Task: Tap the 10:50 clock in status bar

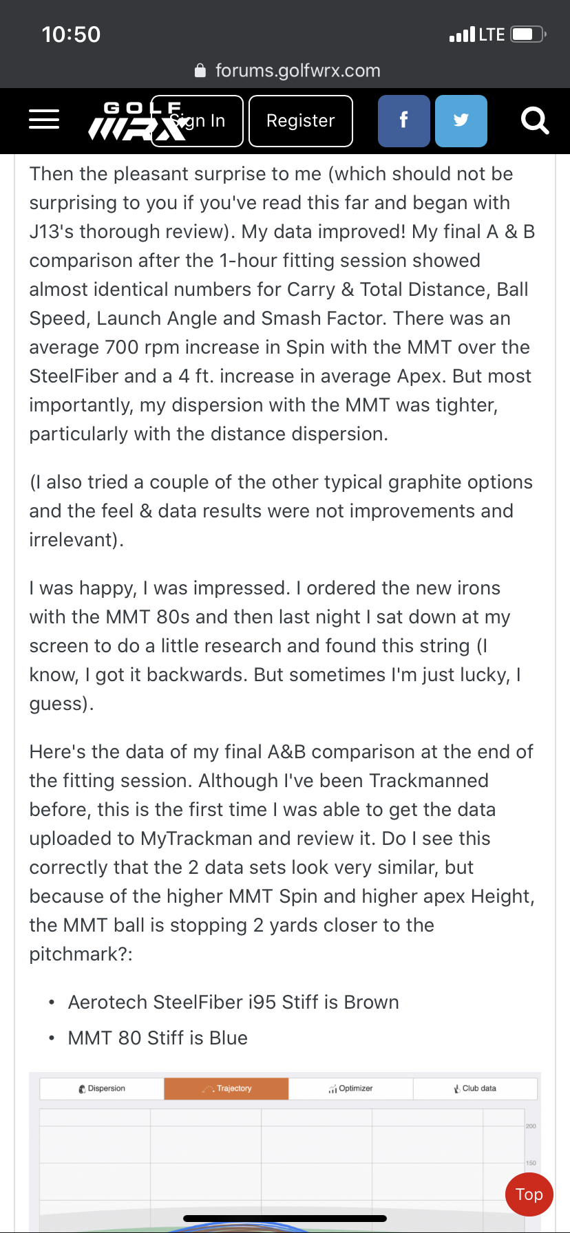Action: 71,34
